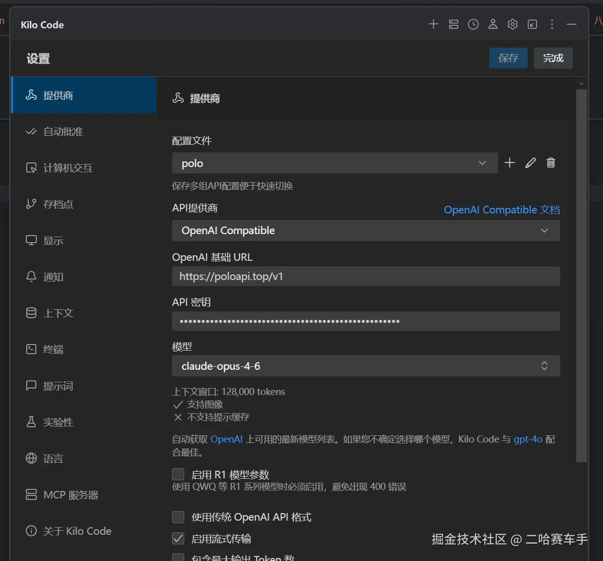Open the OpenAI Compatible 文档 link
Screen dimensions: 603x561
502,209
